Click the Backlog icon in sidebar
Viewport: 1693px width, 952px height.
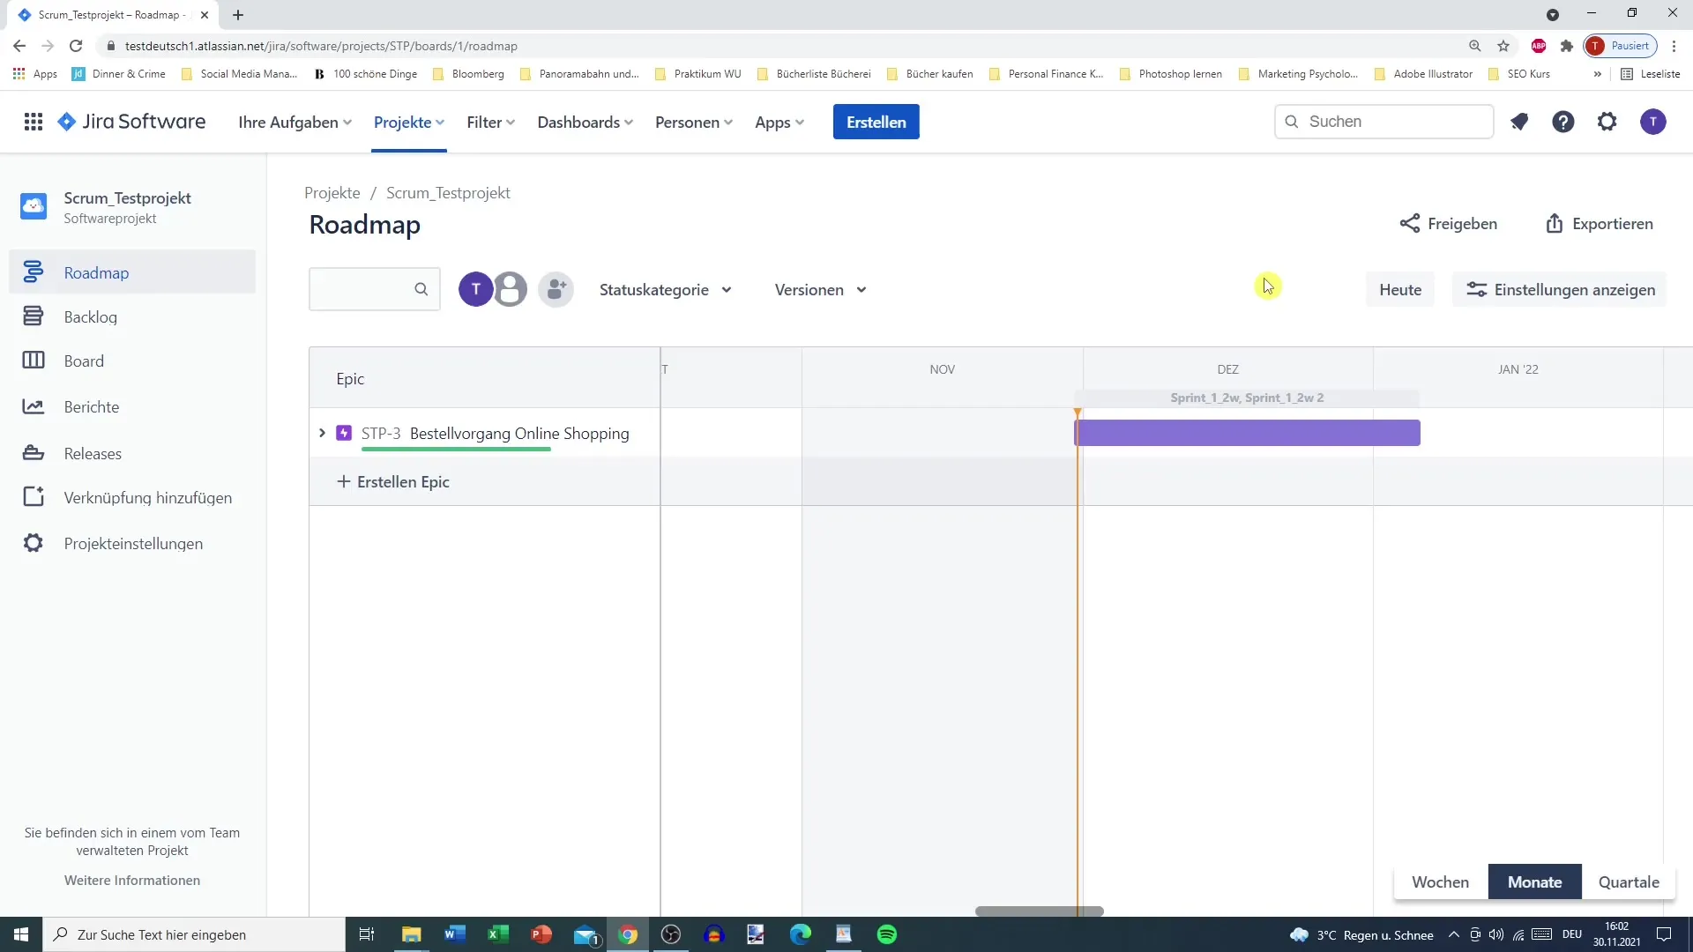34,316
